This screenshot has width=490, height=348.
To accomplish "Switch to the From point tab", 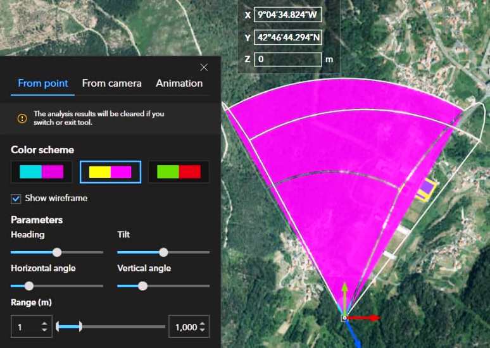I will click(43, 84).
